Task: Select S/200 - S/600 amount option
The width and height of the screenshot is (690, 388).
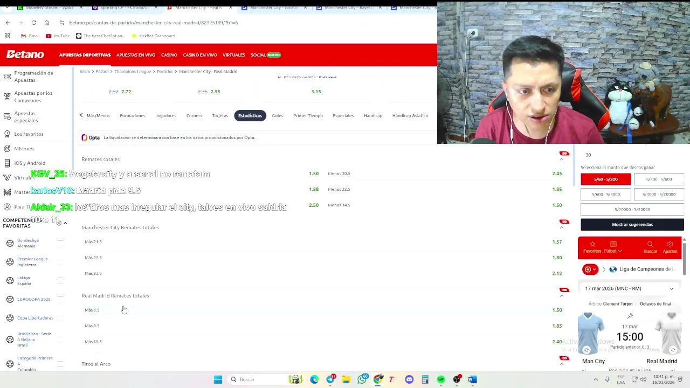Action: click(659, 179)
